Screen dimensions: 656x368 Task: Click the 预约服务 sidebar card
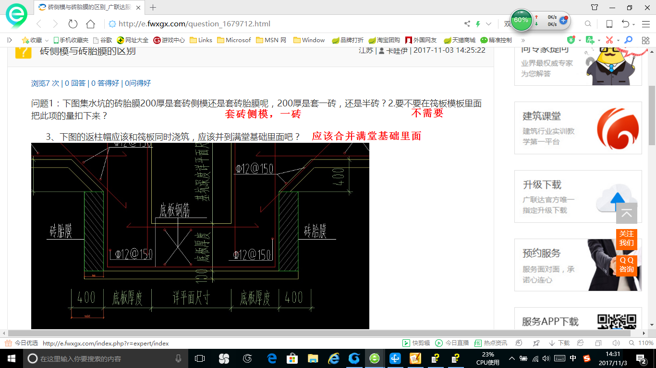tap(578, 265)
